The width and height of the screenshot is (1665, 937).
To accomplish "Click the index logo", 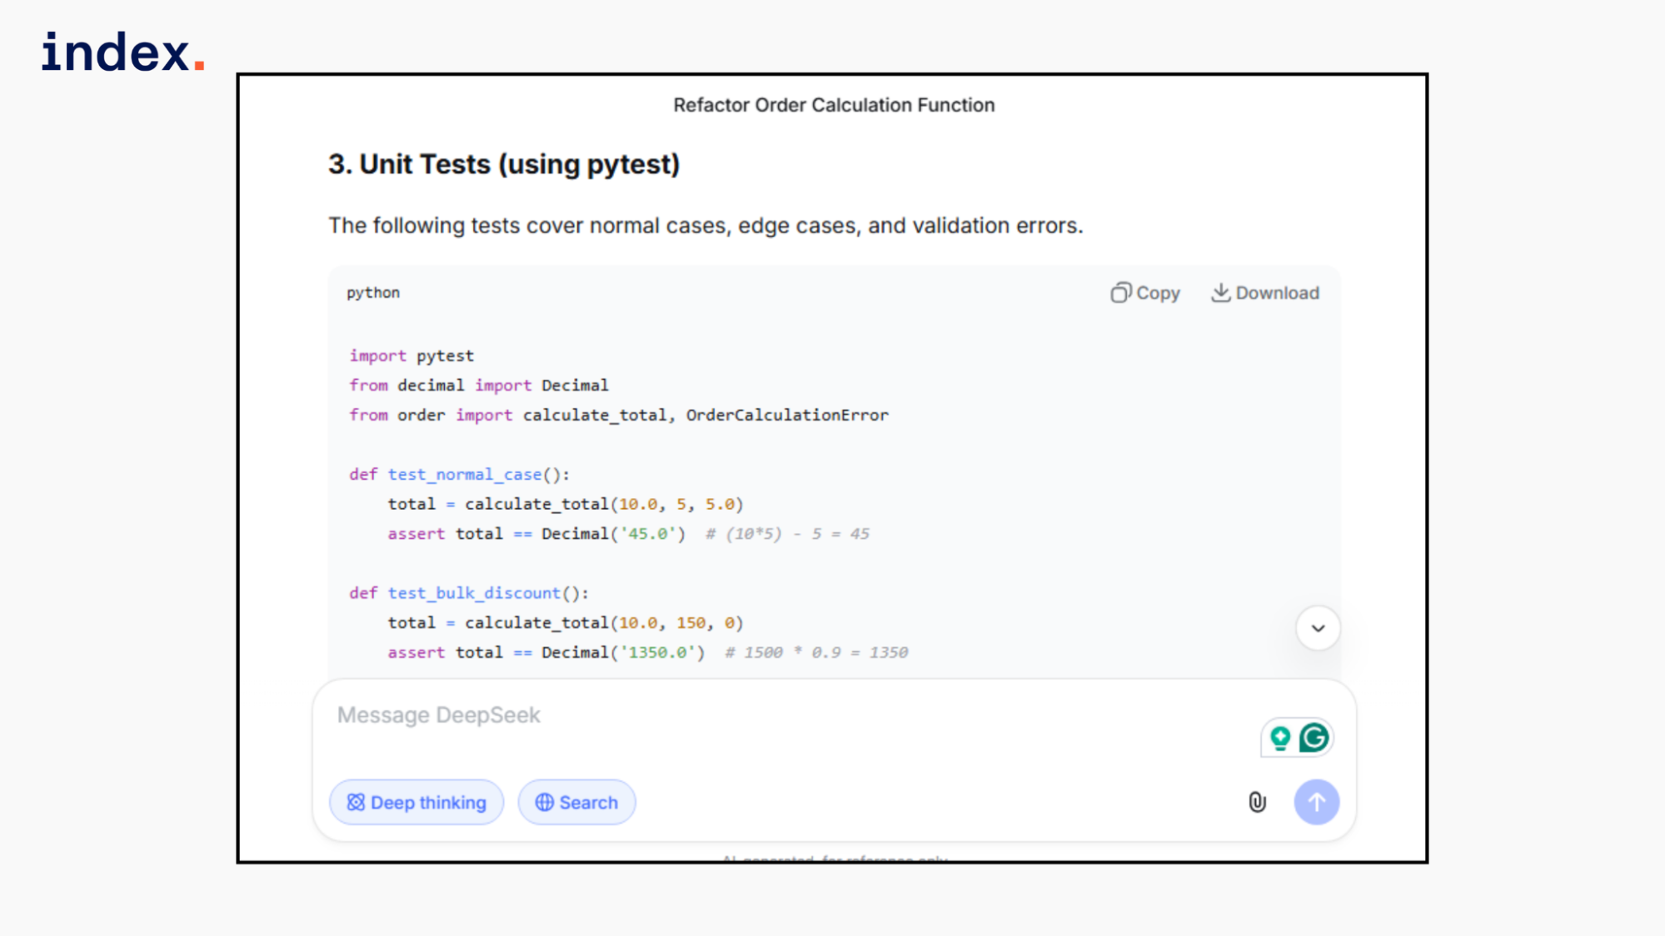I will click(122, 52).
